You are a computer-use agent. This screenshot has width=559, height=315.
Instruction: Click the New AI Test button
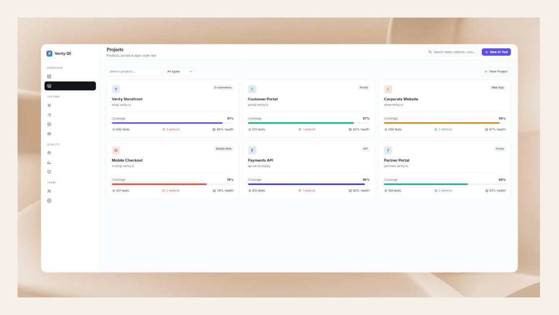pos(496,52)
